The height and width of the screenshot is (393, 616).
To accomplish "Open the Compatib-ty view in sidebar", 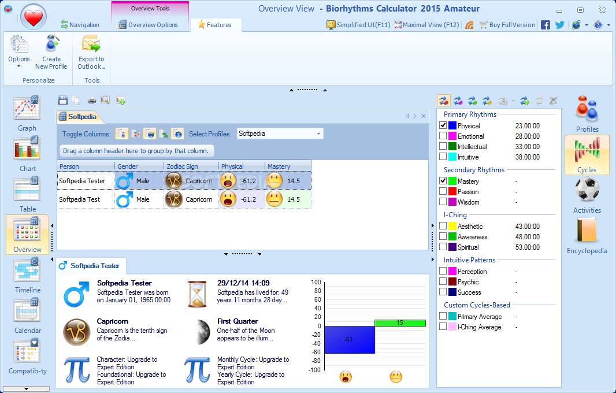I will [27, 356].
